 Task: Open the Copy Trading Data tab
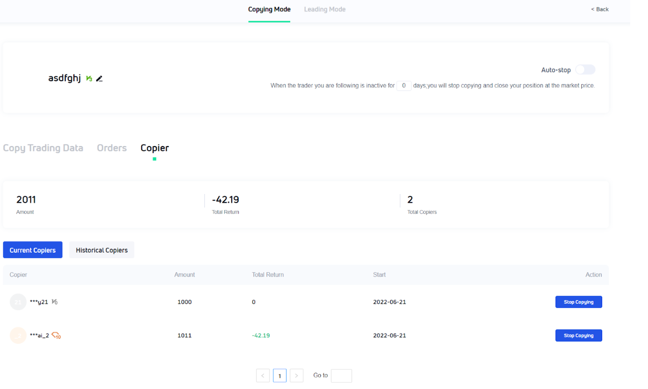pos(43,148)
